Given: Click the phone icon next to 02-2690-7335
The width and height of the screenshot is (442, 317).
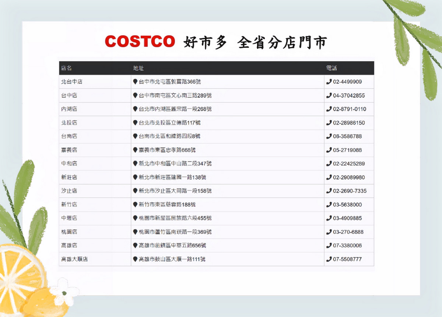Looking at the screenshot, I should (x=329, y=191).
